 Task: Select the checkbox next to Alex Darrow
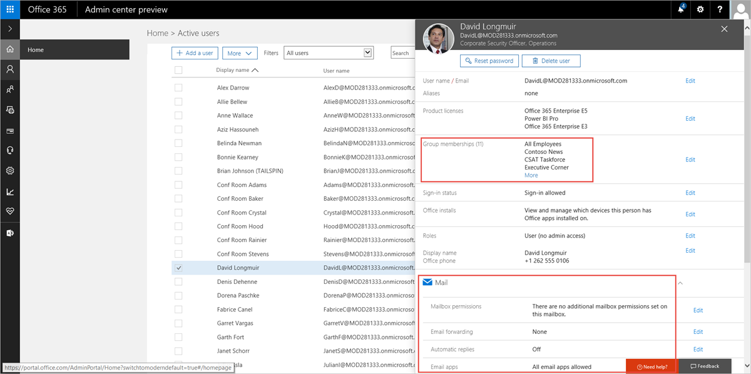click(178, 87)
